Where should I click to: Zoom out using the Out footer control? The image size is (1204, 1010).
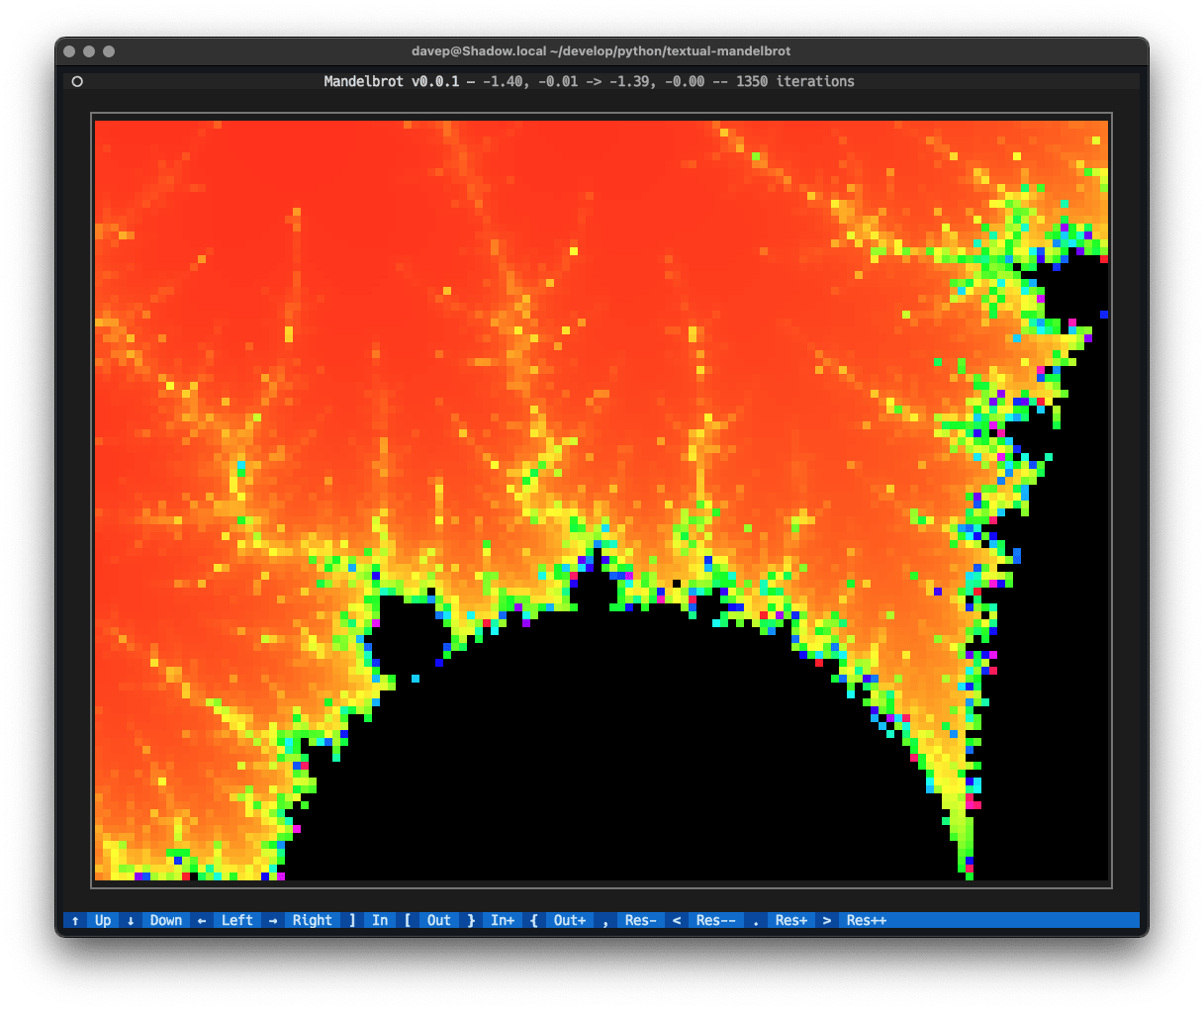tap(437, 920)
